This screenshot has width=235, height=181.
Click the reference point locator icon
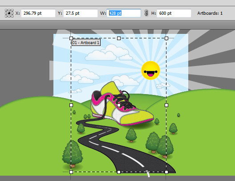(x=9, y=13)
